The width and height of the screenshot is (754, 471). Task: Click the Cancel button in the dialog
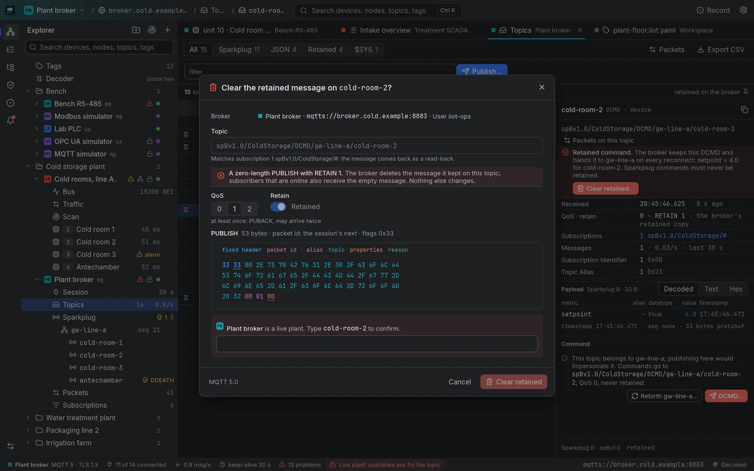(x=459, y=382)
